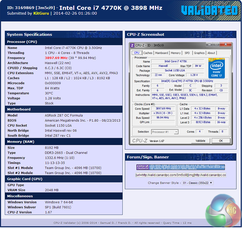
Task: Click the banner URL code field
Action: (x=181, y=175)
